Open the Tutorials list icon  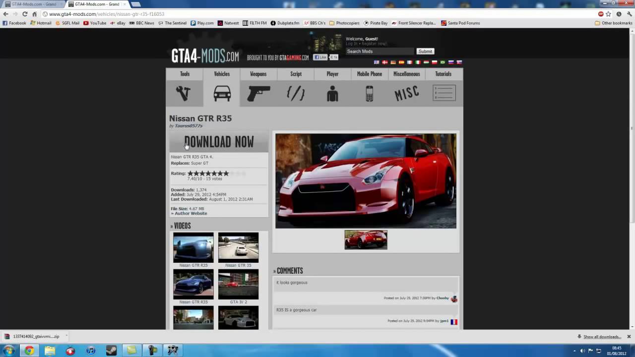(444, 93)
